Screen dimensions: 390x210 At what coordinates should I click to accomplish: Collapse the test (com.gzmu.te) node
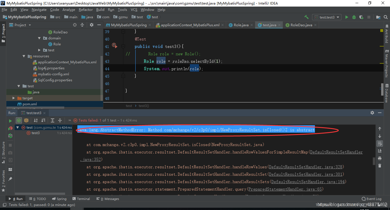pos(18,127)
